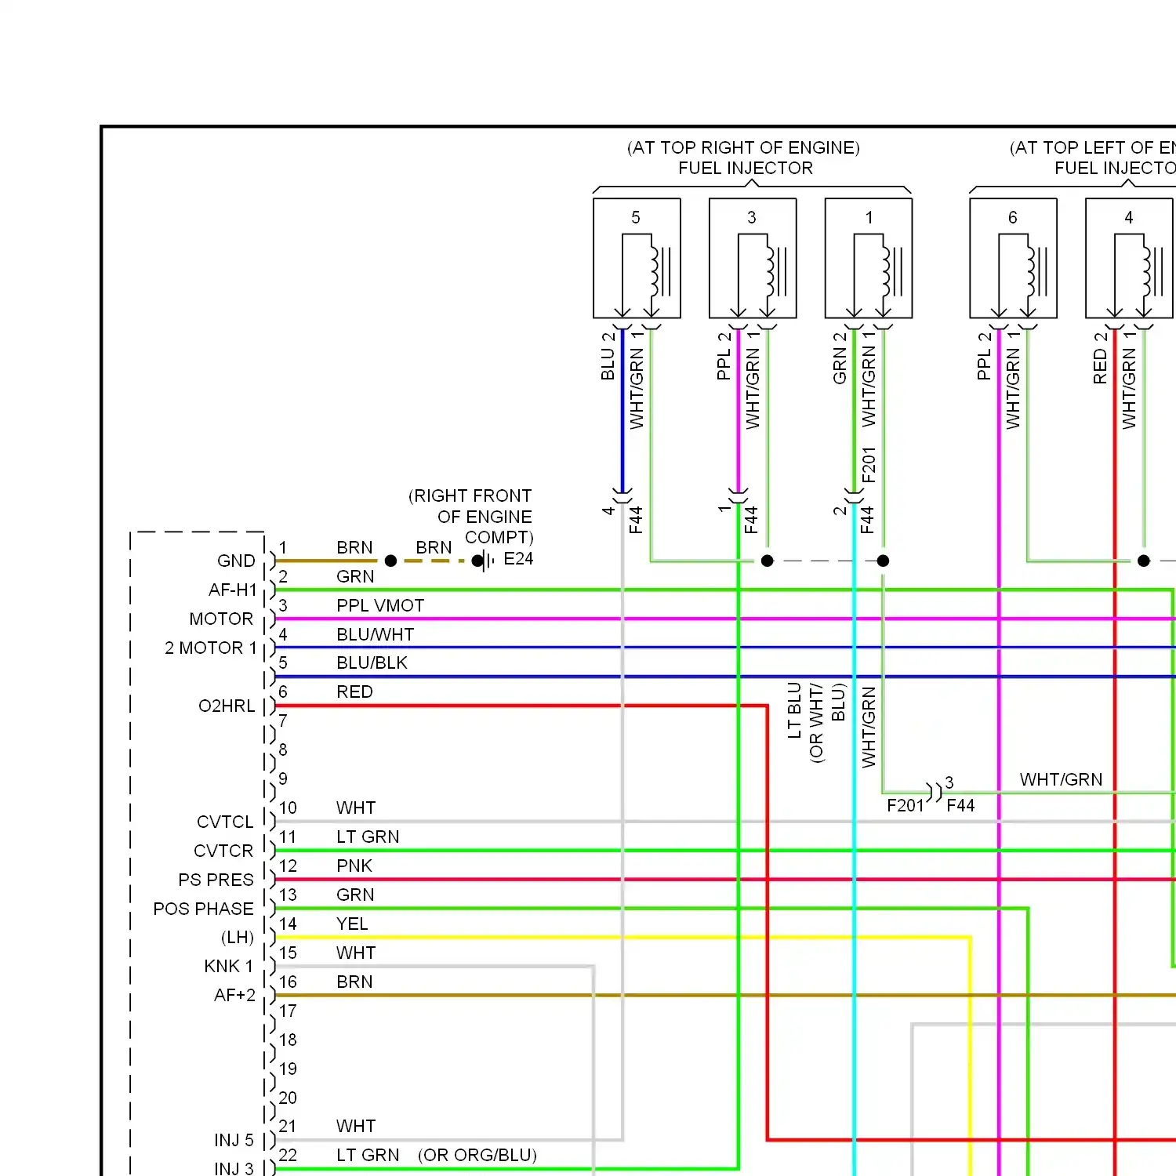Click the "KNK 1" pin name
Image resolution: width=1176 pixels, height=1176 pixels.
click(229, 966)
